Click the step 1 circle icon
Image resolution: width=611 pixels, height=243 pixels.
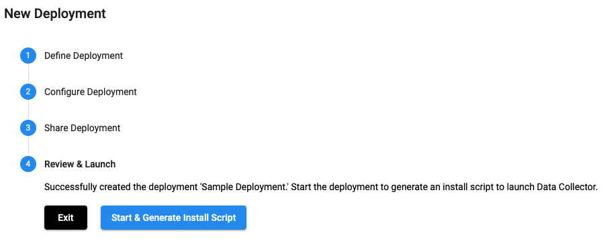tap(28, 56)
